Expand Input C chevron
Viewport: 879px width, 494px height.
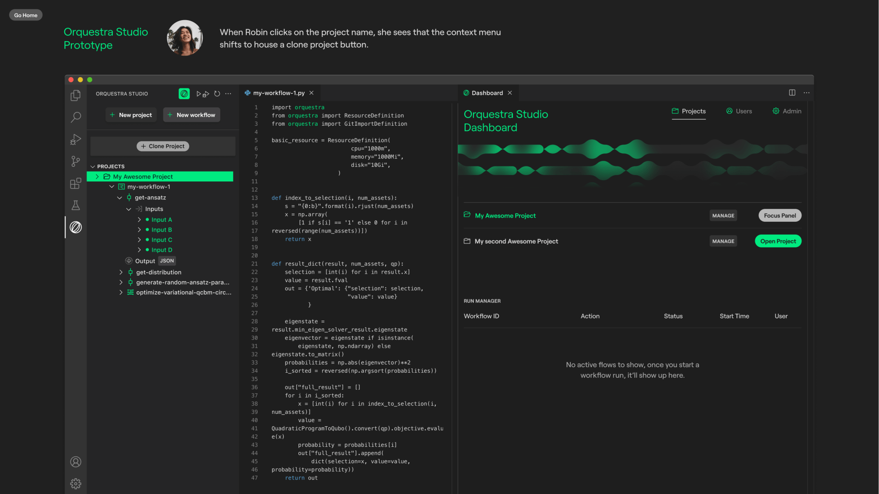tap(139, 240)
